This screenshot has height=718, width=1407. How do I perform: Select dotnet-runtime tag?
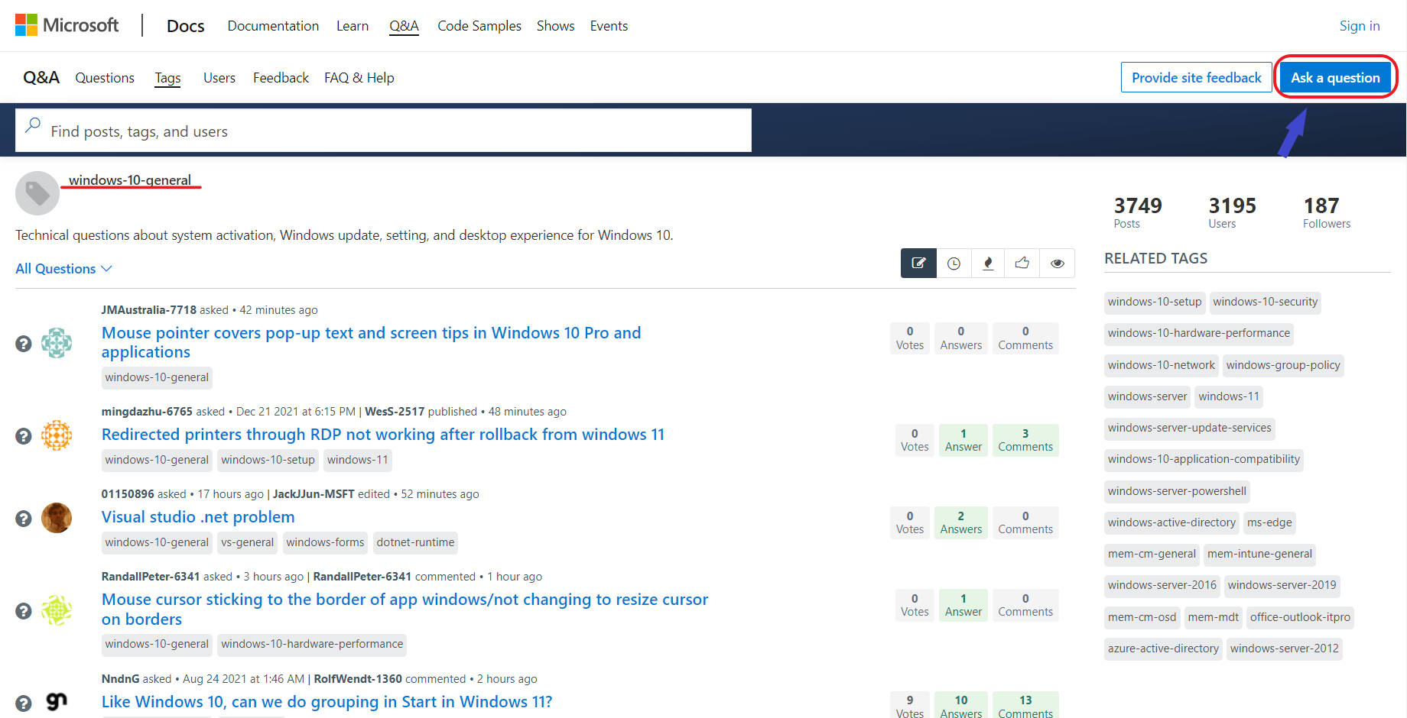415,542
